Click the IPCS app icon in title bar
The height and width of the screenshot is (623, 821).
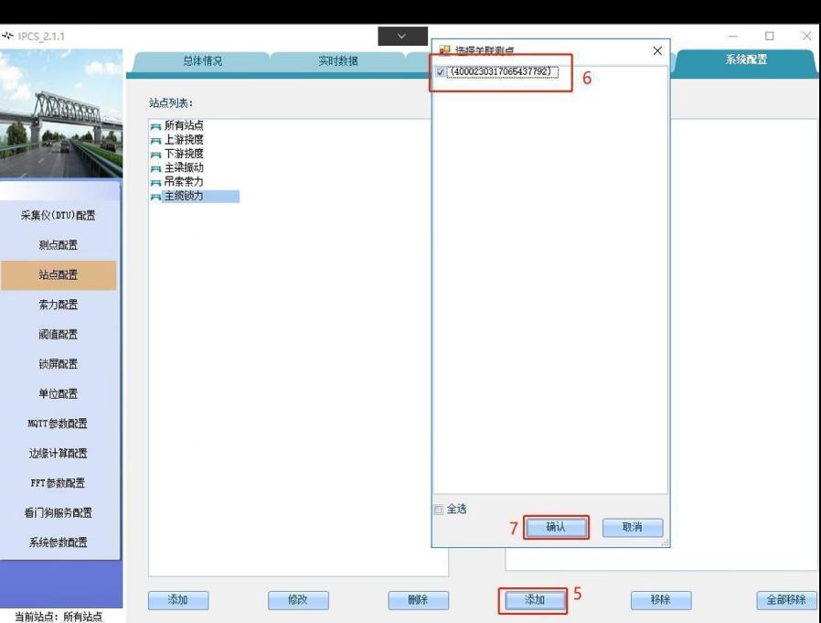click(8, 37)
